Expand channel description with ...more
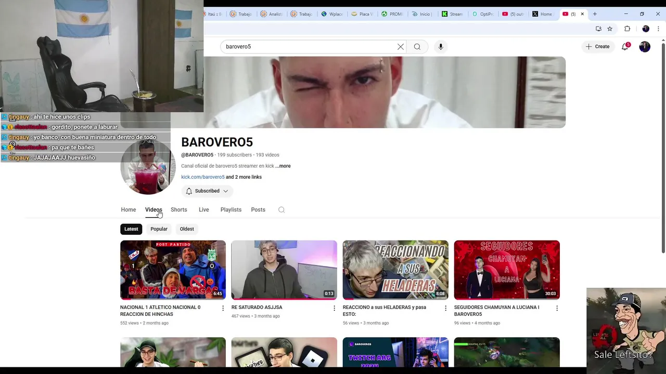Viewport: 666px width, 374px height. [x=283, y=166]
